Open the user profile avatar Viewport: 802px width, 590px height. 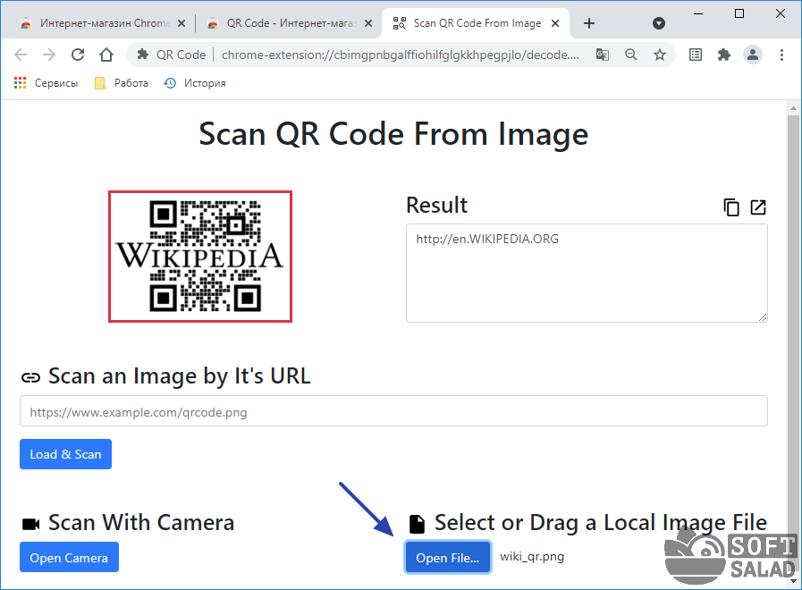tap(752, 55)
